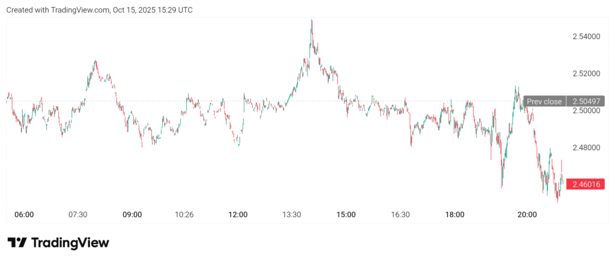Select the 13:30 time axis label

[292, 215]
